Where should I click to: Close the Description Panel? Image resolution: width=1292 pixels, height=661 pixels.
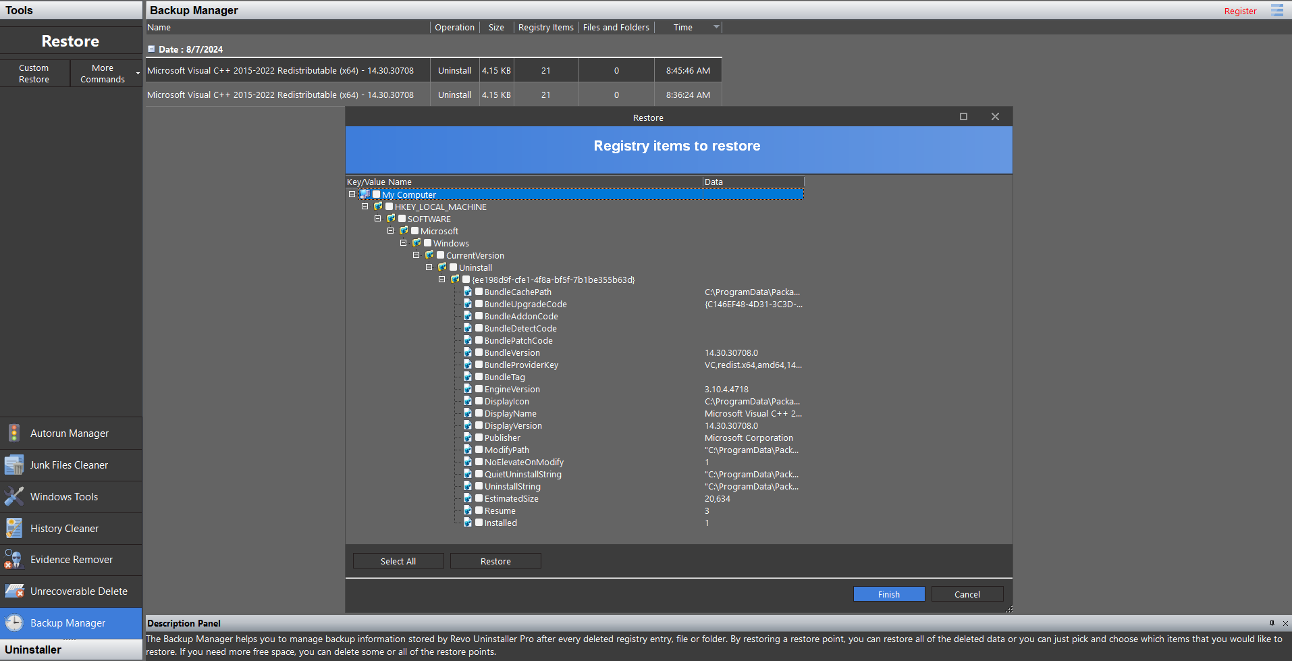pyautogui.click(x=1285, y=623)
